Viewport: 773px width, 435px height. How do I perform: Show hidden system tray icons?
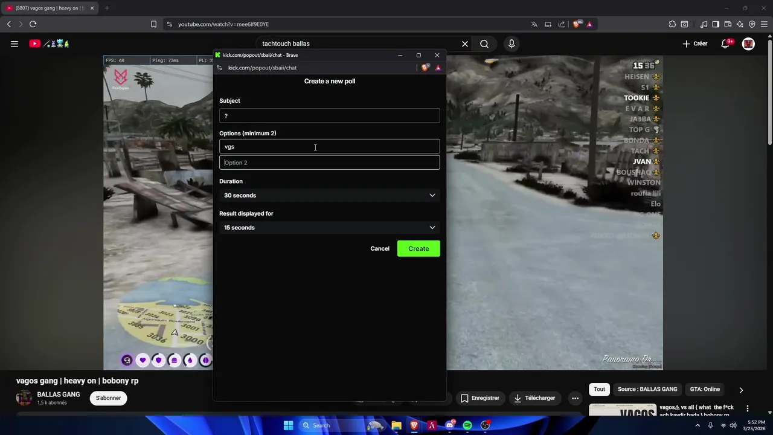(x=698, y=425)
